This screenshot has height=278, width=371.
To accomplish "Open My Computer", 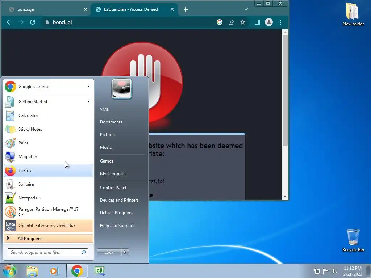I will pos(113,174).
